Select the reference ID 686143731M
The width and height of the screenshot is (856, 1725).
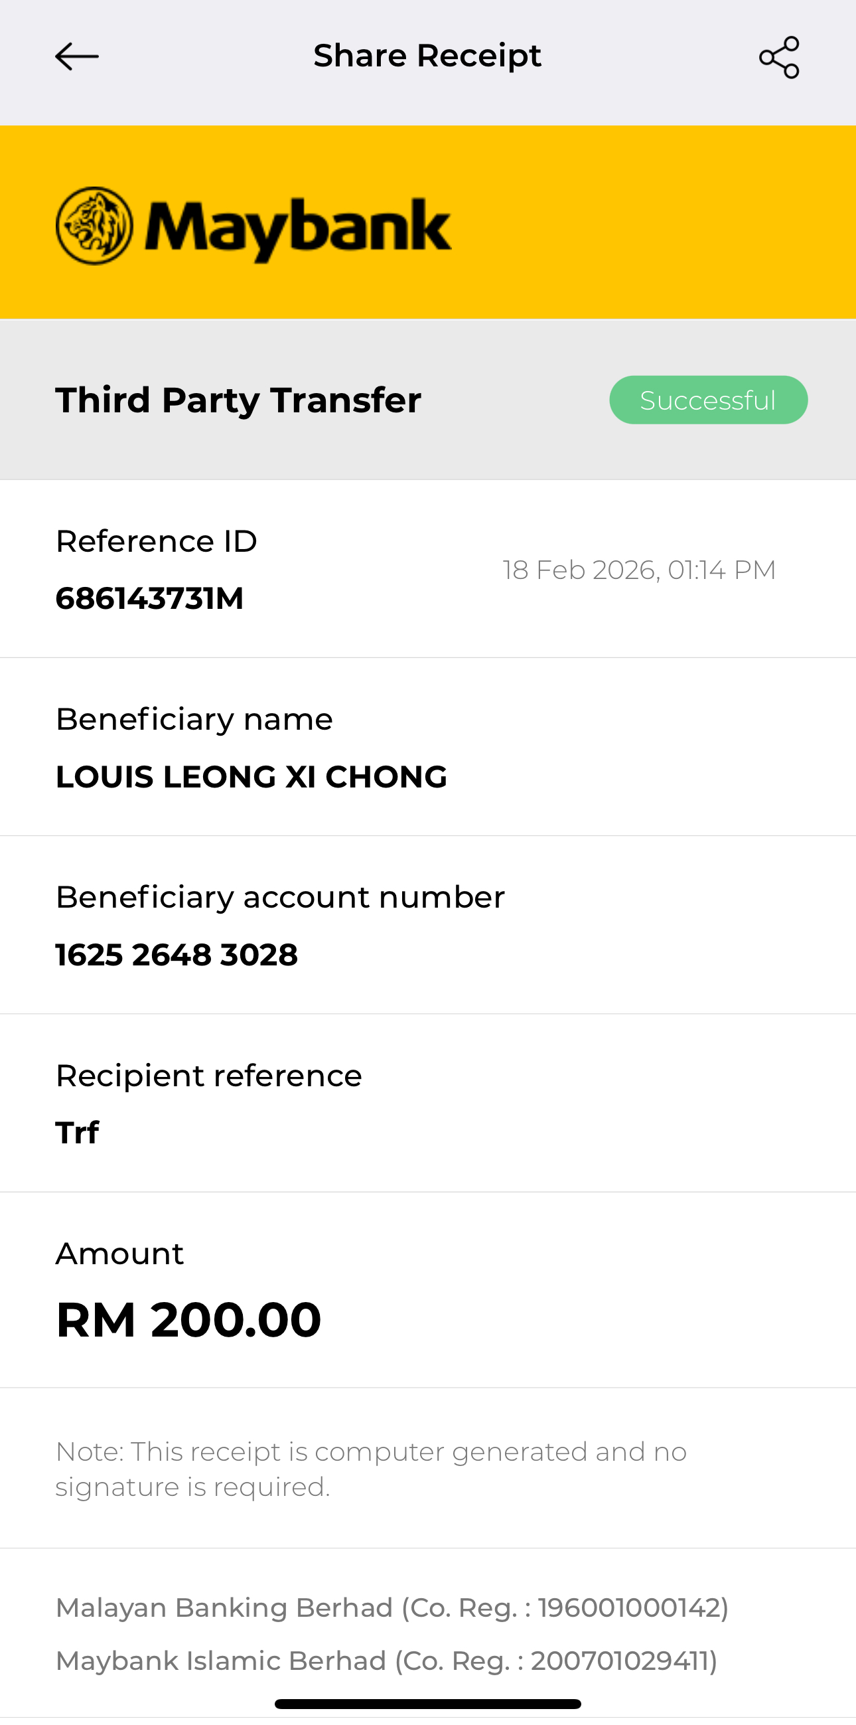(149, 599)
